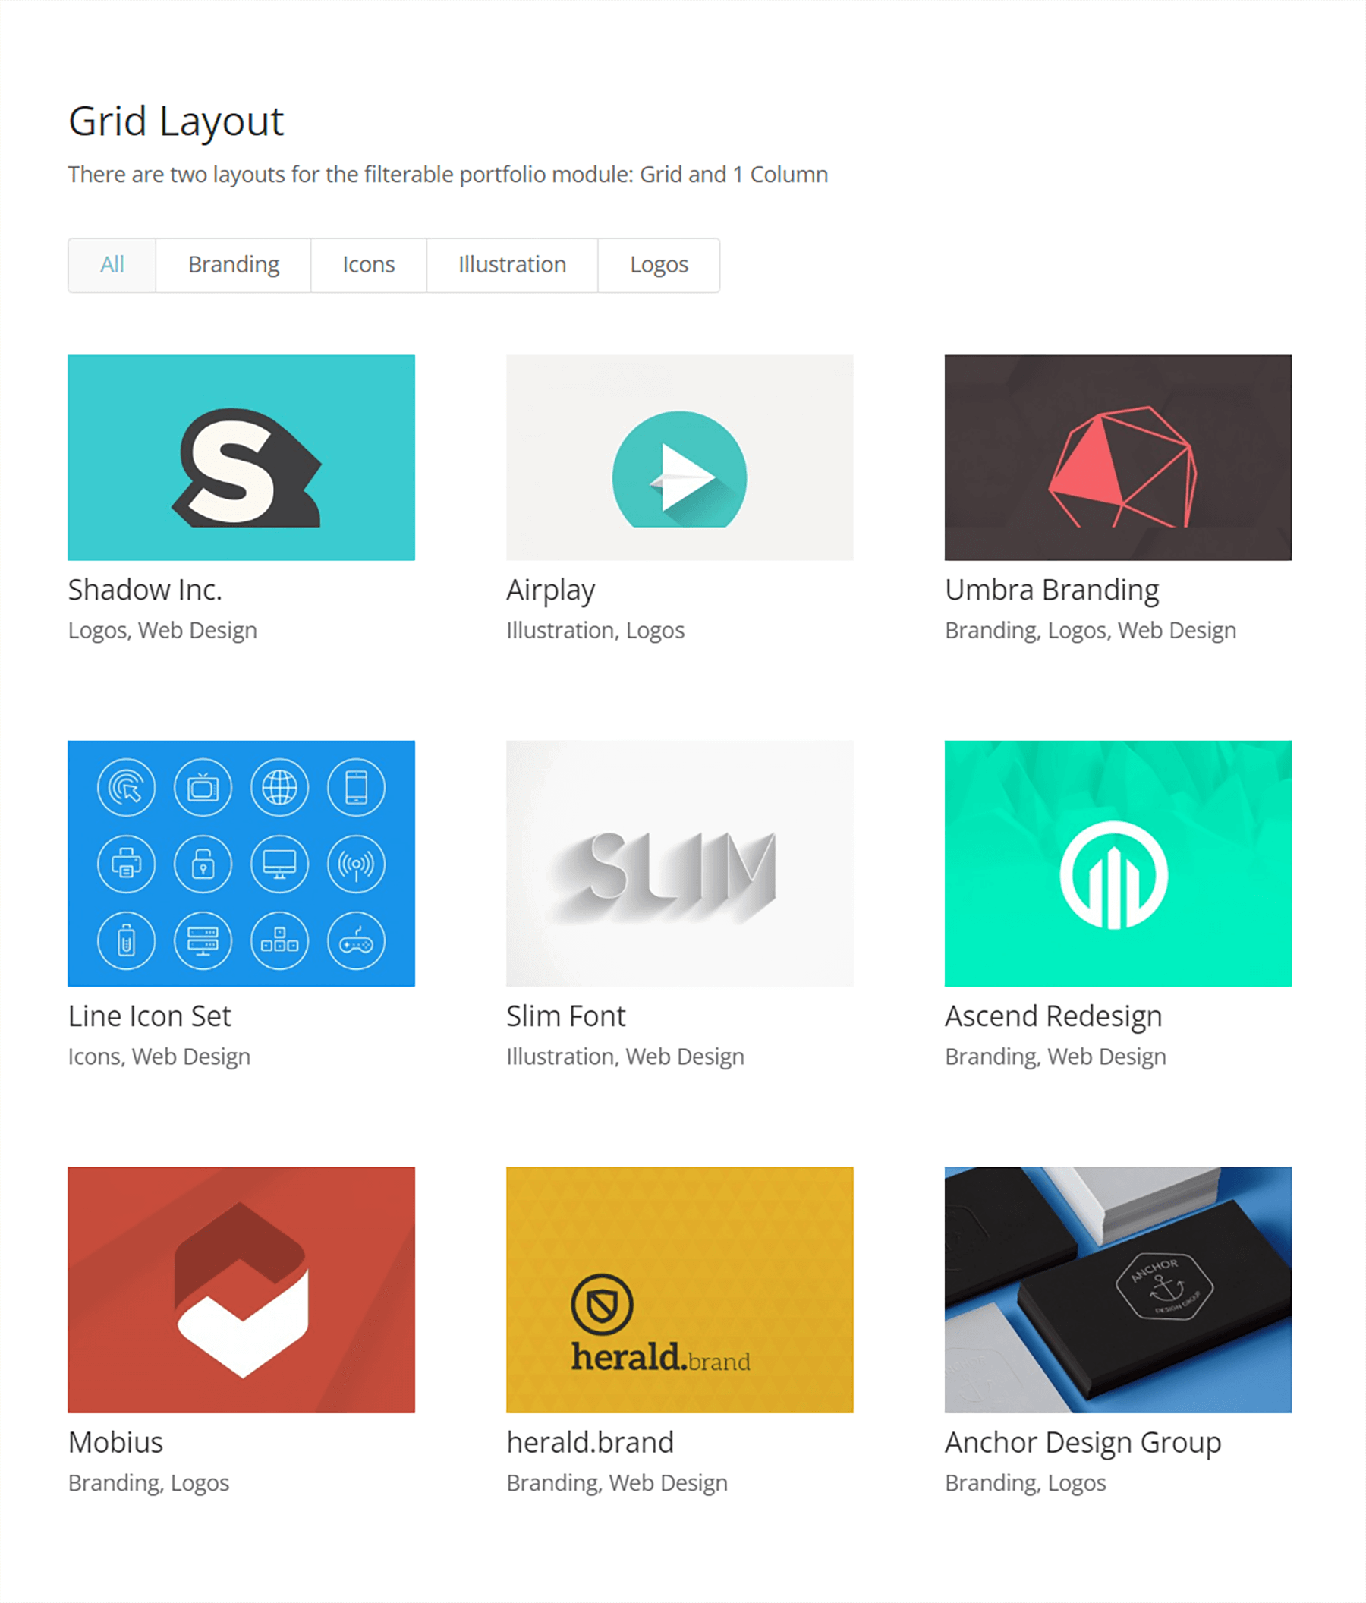This screenshot has width=1366, height=1603.
Task: Click 'Branding, Logos' under Mobius
Action: click(149, 1484)
